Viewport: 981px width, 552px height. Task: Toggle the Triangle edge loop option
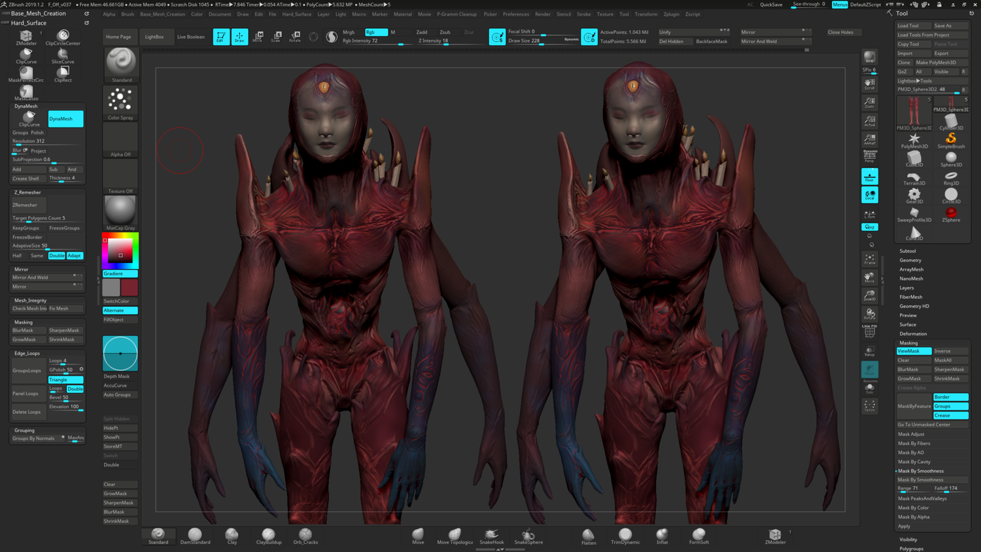tap(65, 379)
